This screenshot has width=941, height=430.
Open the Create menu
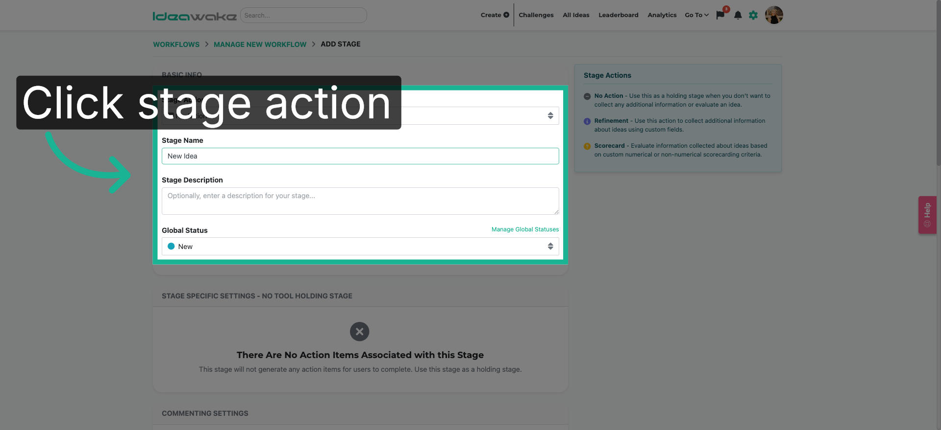click(x=495, y=15)
